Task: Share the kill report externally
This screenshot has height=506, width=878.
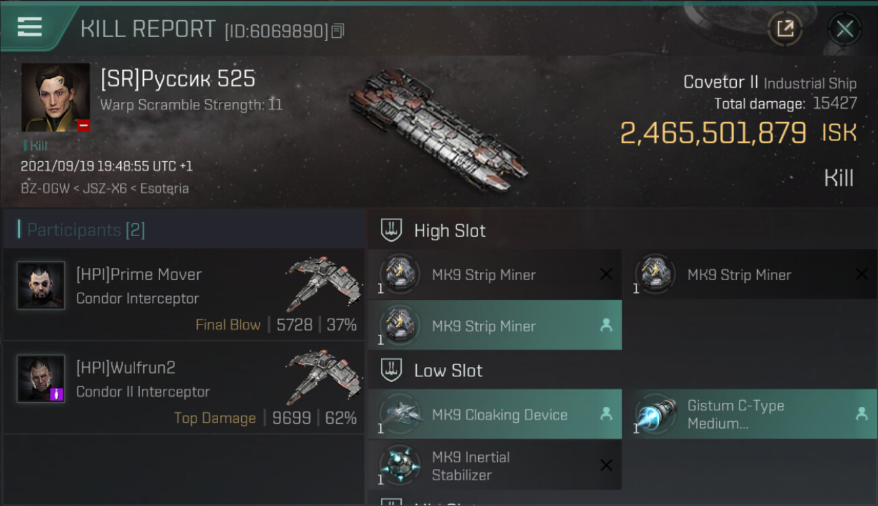Action: (785, 29)
